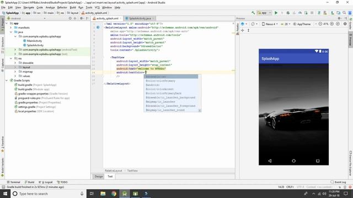Run the app with the green play button
Screen dimensions: 353x198
point(276,13)
